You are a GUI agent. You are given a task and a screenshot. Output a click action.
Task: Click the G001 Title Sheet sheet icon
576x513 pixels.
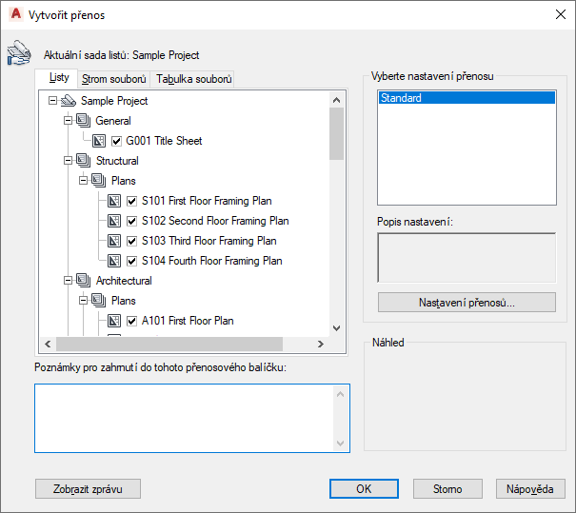click(100, 141)
